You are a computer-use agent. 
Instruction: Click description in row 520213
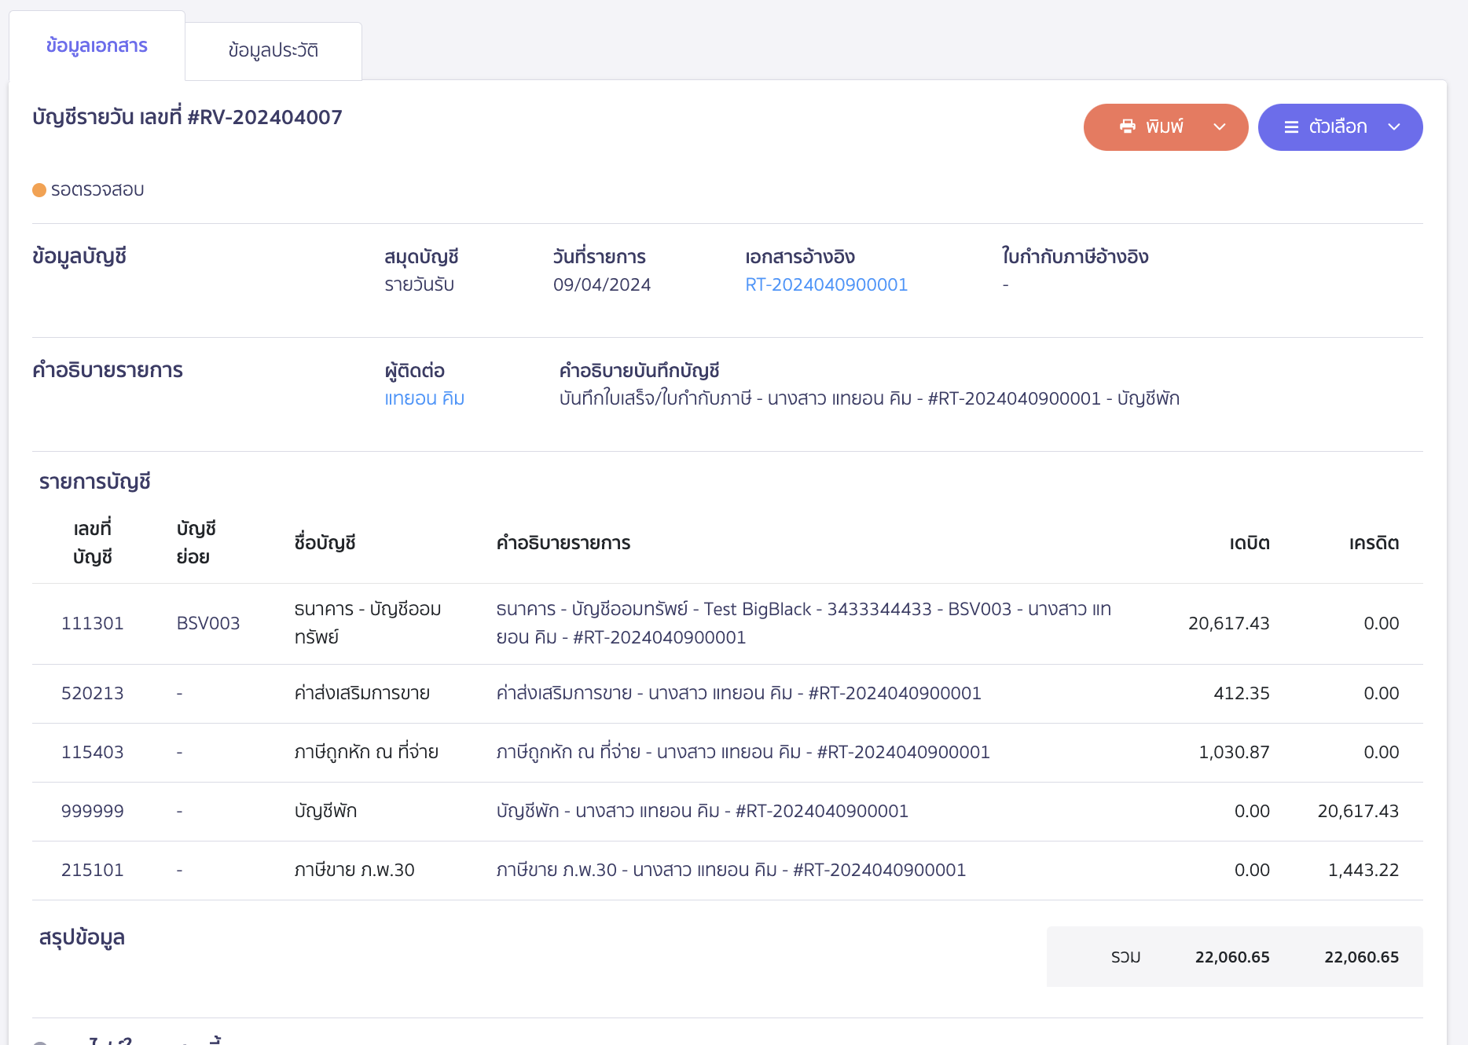pyautogui.click(x=739, y=693)
